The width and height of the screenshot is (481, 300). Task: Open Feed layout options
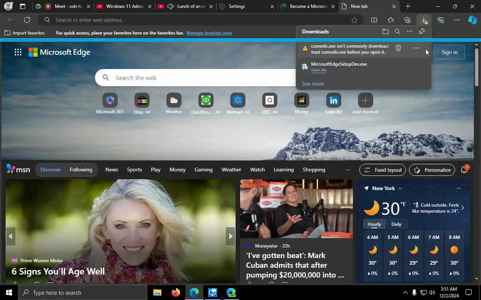(x=383, y=170)
